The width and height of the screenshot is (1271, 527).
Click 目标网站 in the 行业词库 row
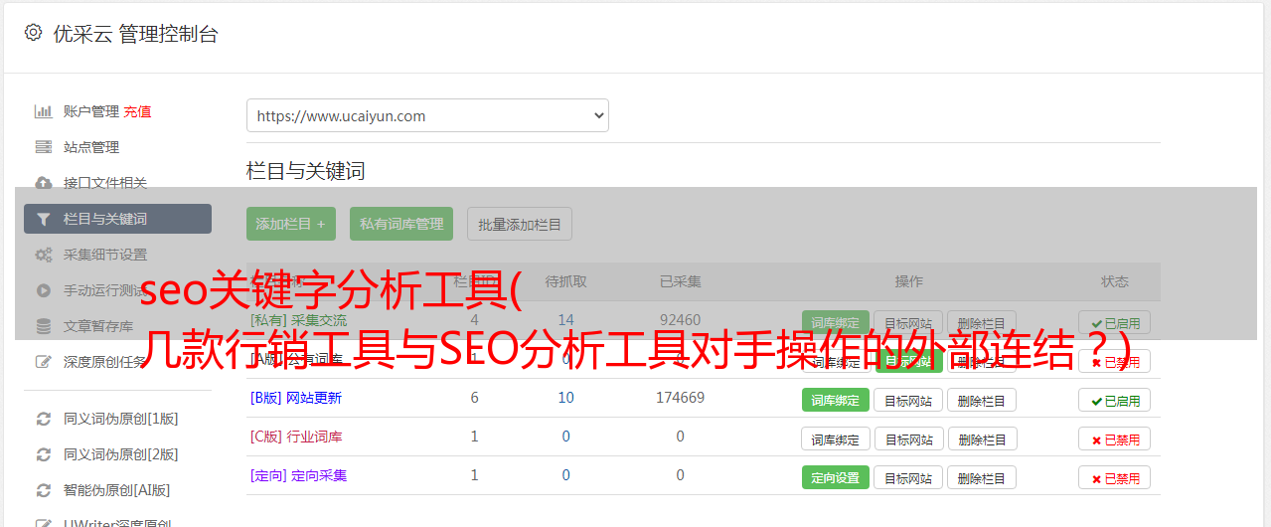tap(908, 439)
